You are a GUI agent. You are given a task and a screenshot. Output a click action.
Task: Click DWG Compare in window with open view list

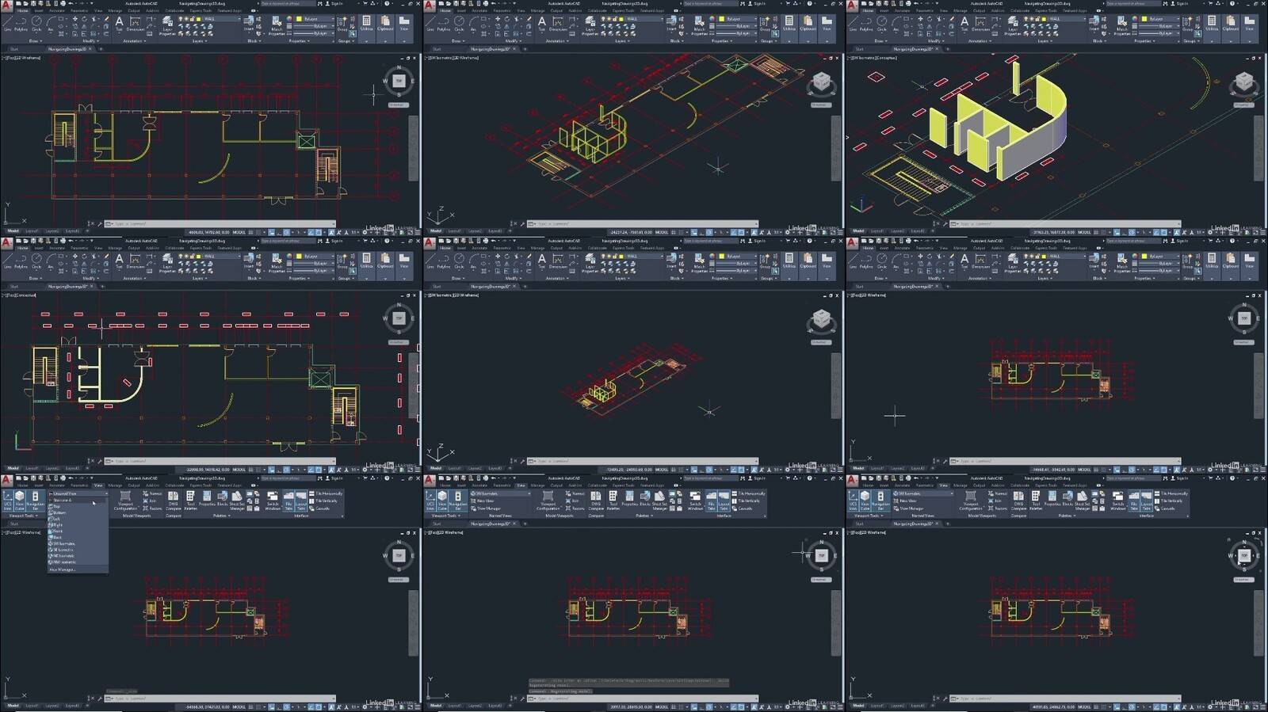pos(173,500)
